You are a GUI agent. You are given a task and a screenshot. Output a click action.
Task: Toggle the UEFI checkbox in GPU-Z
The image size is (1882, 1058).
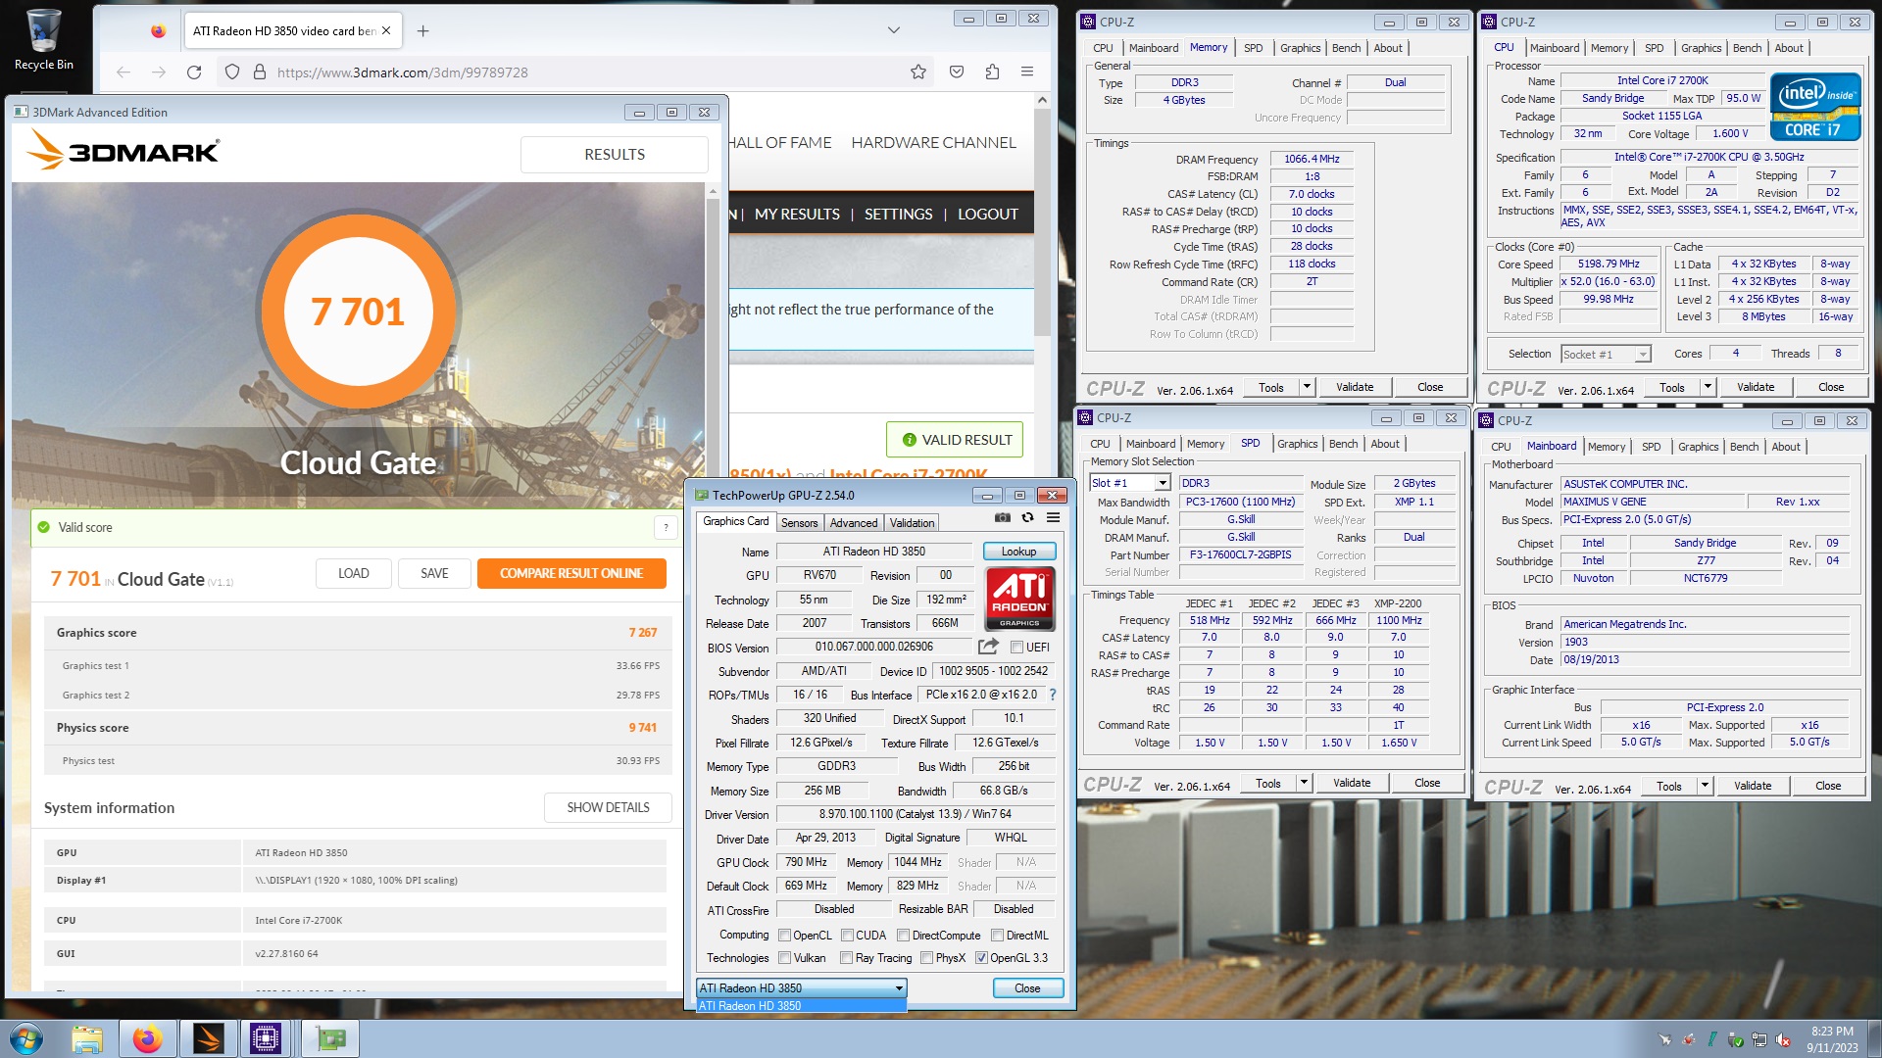1017,648
